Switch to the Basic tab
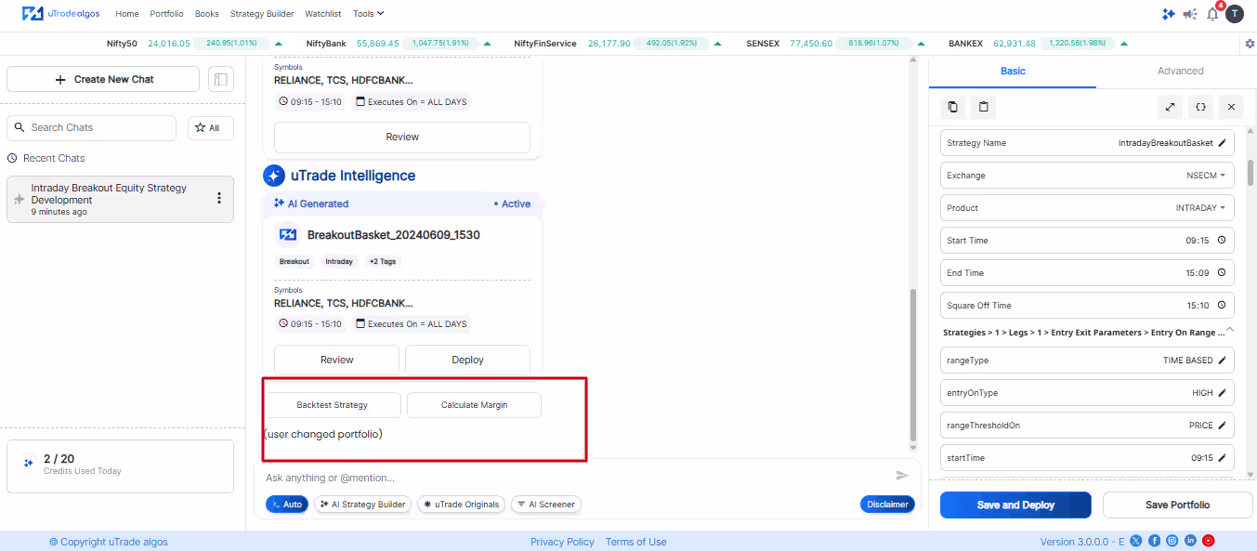This screenshot has width=1257, height=551. click(x=1013, y=72)
